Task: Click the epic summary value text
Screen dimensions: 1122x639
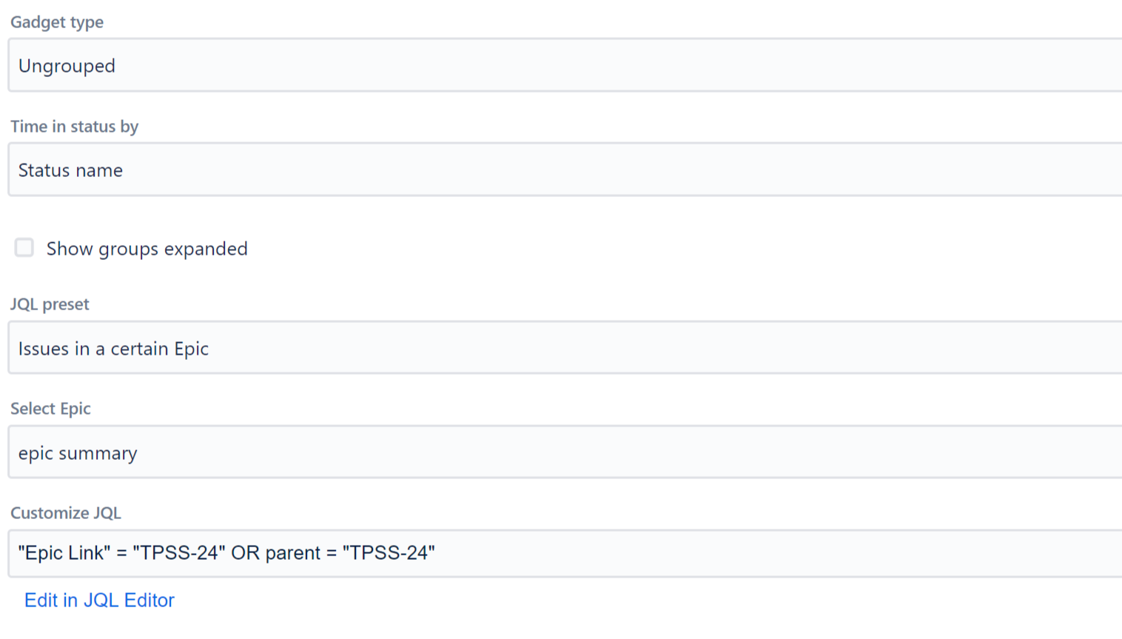Action: pyautogui.click(x=78, y=453)
